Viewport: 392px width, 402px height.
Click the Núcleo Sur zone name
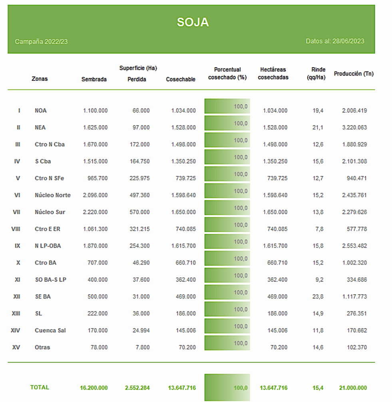coord(50,212)
